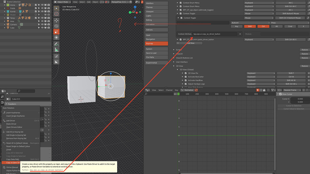Remove Shift F keymap entry with X
This screenshot has height=174, width=310.
point(308,73)
